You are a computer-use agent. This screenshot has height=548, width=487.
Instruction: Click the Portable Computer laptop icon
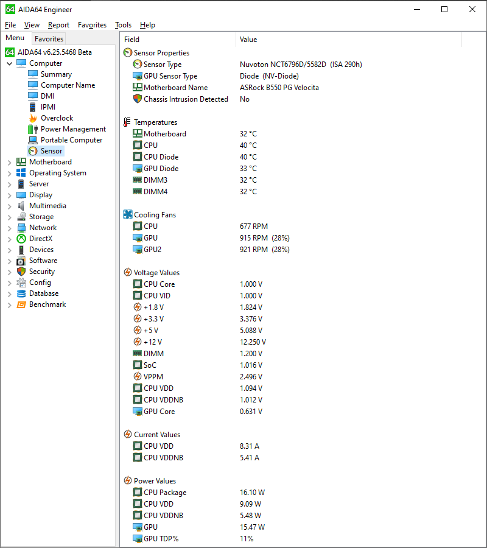click(33, 140)
